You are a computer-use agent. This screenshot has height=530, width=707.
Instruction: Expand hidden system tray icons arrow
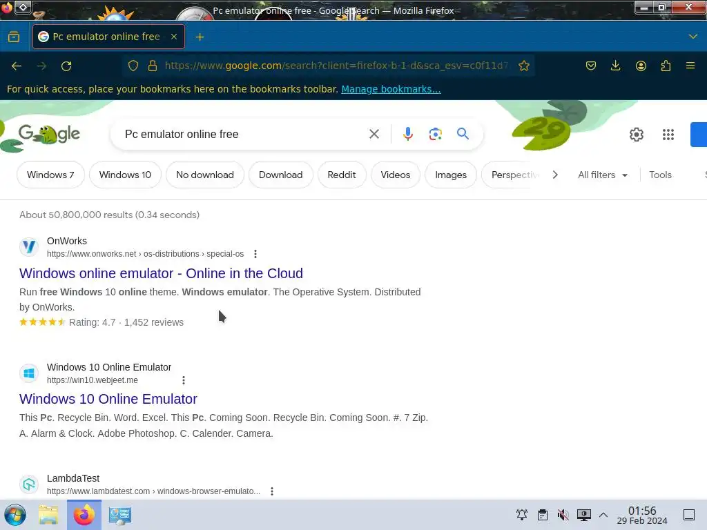tap(603, 515)
